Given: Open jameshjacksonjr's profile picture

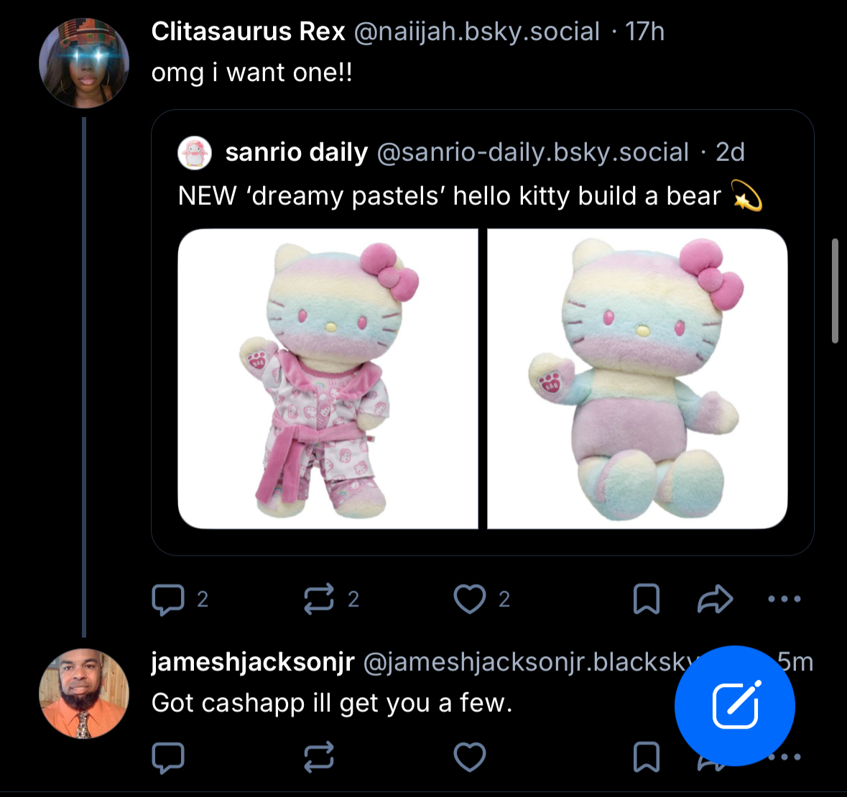Looking at the screenshot, I should 84,694.
